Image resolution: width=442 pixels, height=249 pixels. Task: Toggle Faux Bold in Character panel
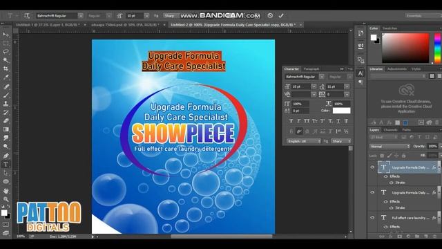pos(291,121)
